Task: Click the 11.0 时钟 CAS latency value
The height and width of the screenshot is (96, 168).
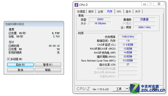Action: click(128, 45)
